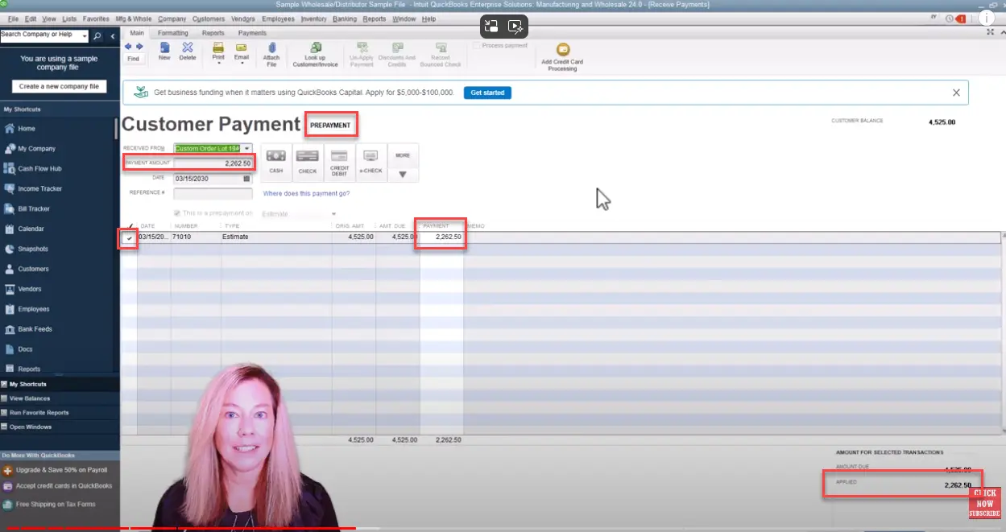Collapse the left shortcuts sidebar arrow

[112, 35]
